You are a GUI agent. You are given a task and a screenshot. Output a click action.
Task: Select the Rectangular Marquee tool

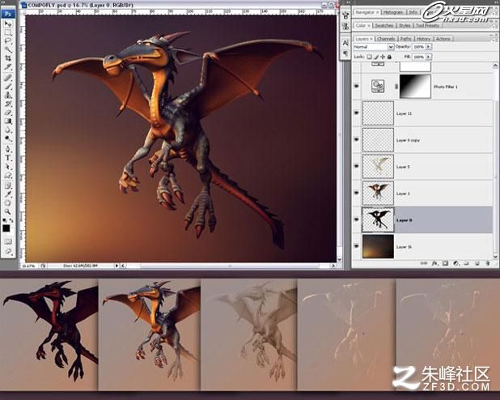8,32
